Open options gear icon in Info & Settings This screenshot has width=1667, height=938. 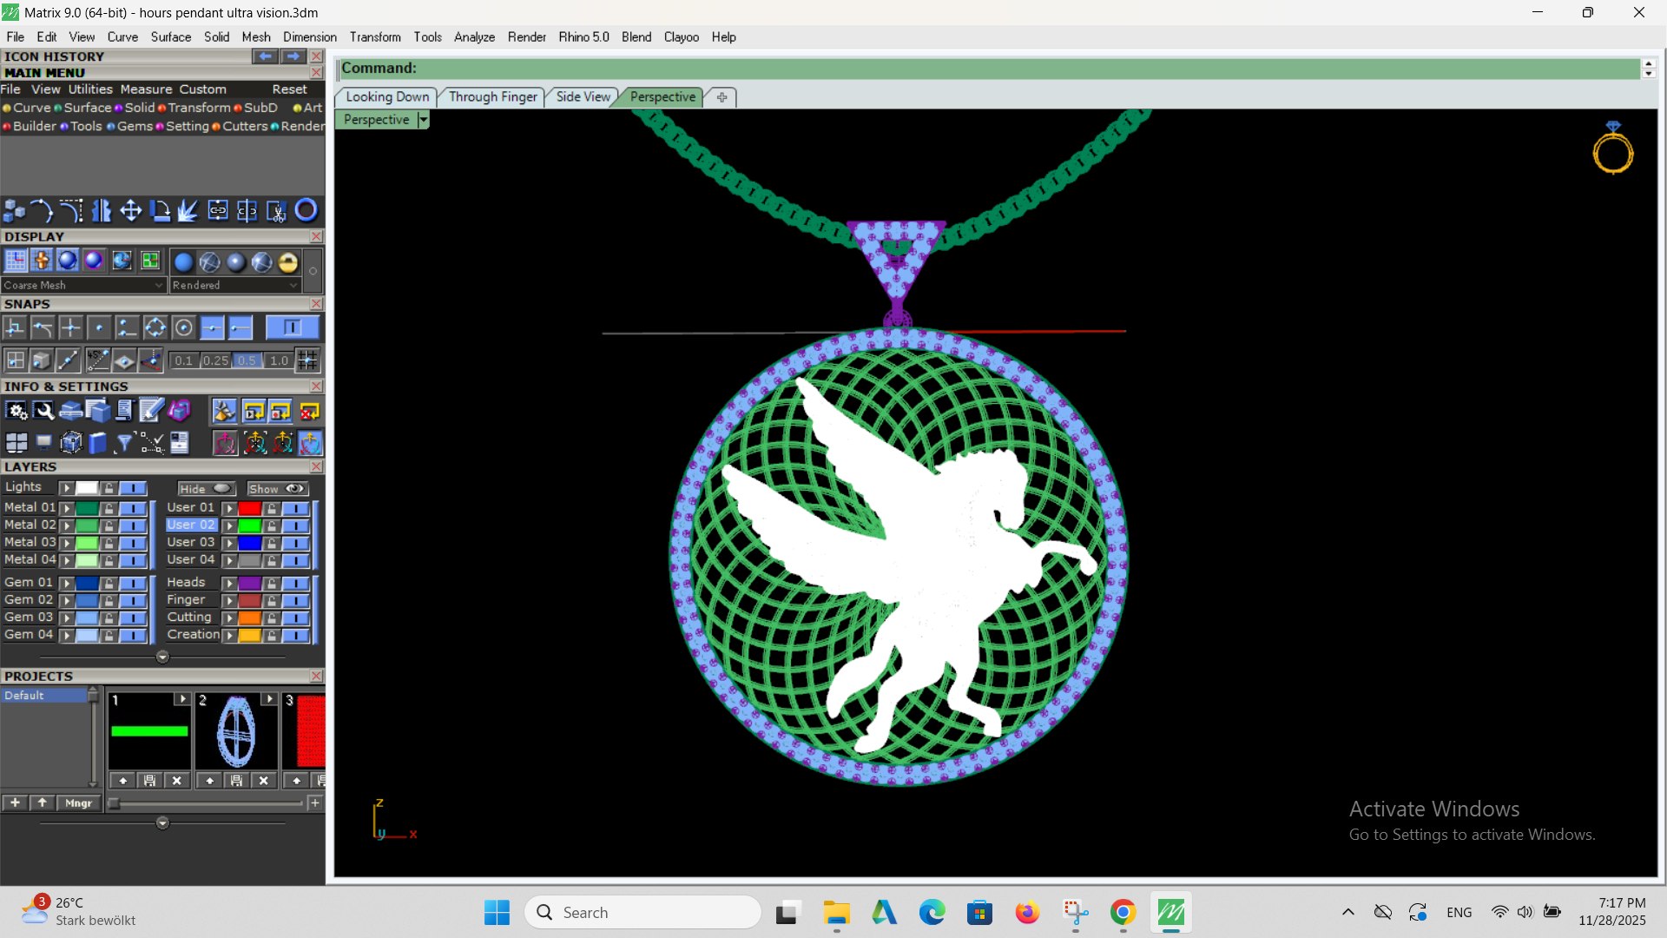point(16,412)
